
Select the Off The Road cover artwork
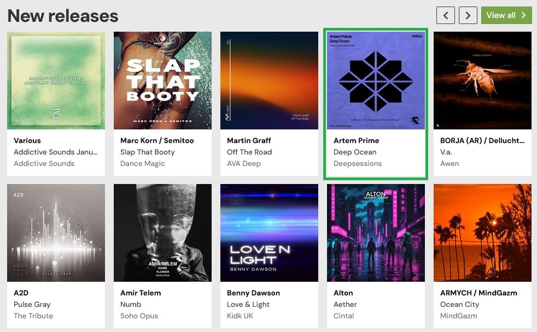[269, 80]
